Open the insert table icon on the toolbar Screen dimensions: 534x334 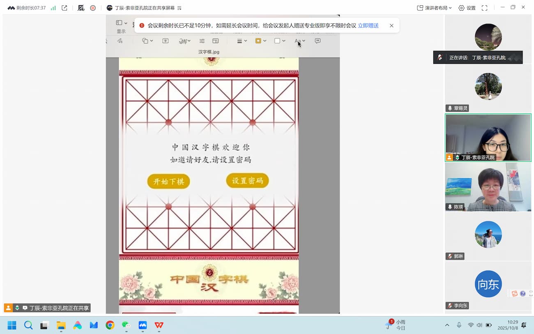(215, 41)
